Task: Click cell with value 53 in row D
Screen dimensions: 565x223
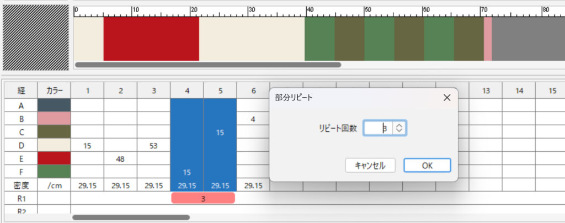Action: (x=153, y=146)
